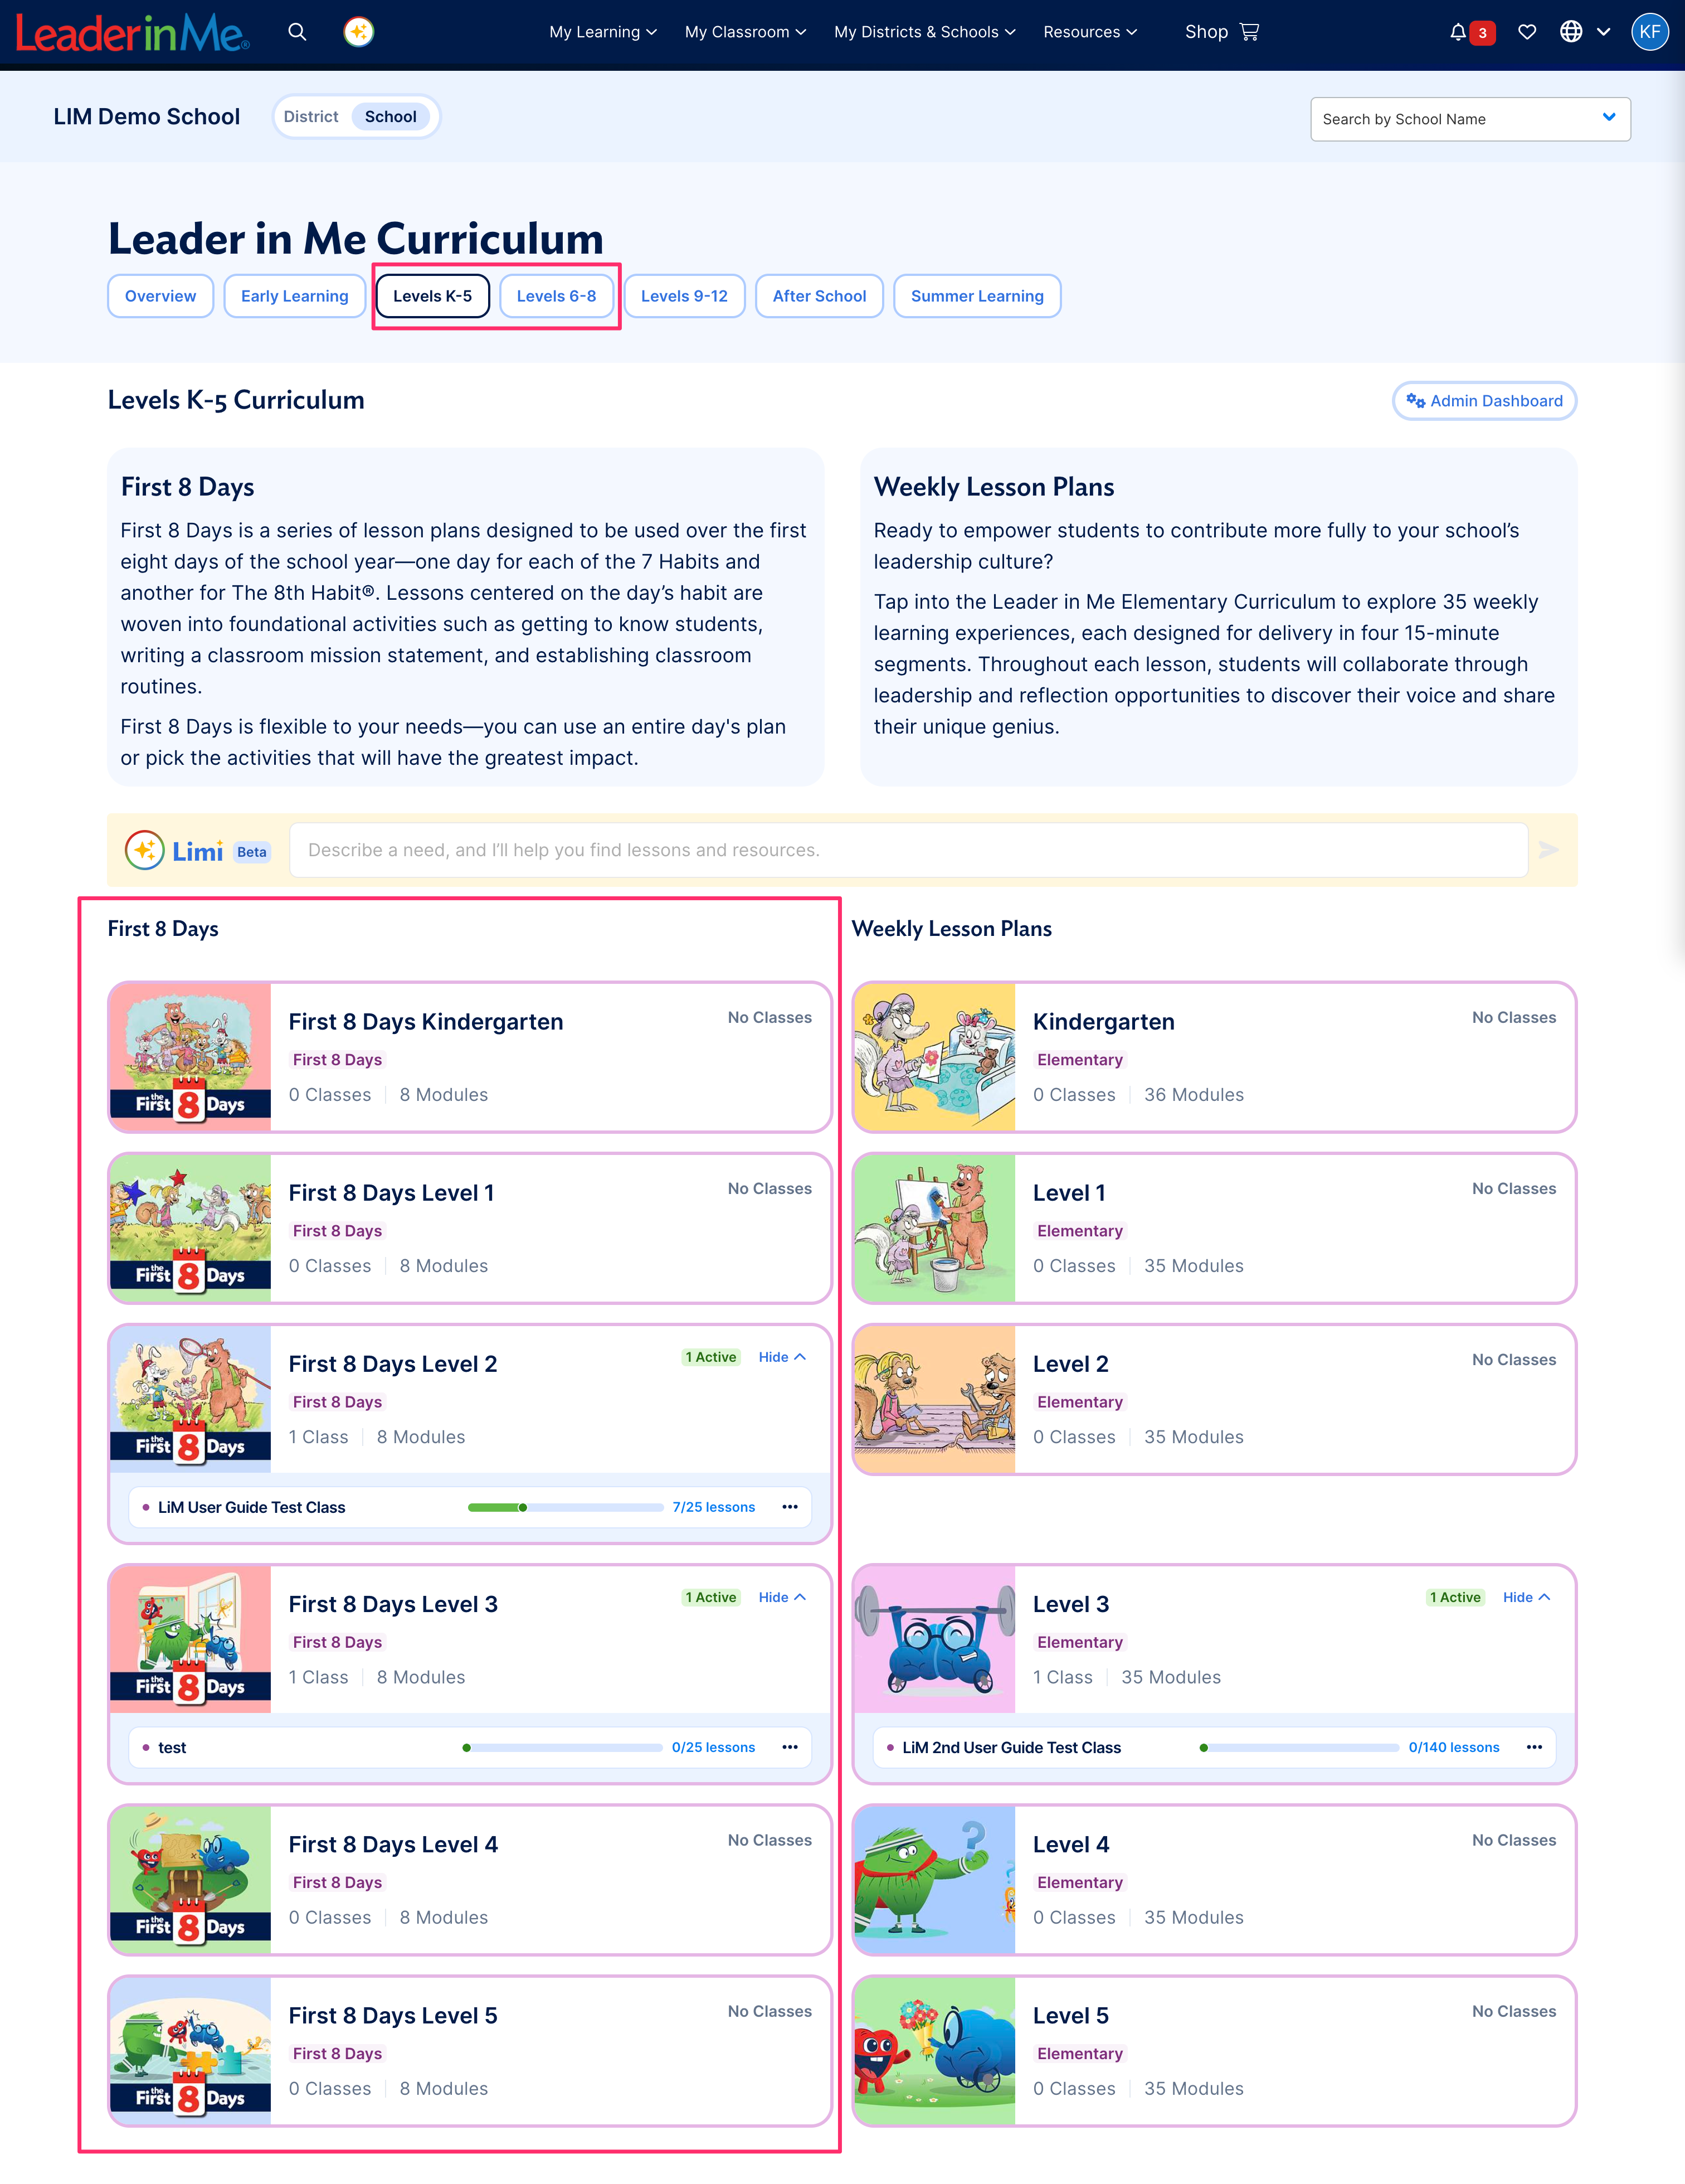Select the Summer Learning tab

coord(977,296)
